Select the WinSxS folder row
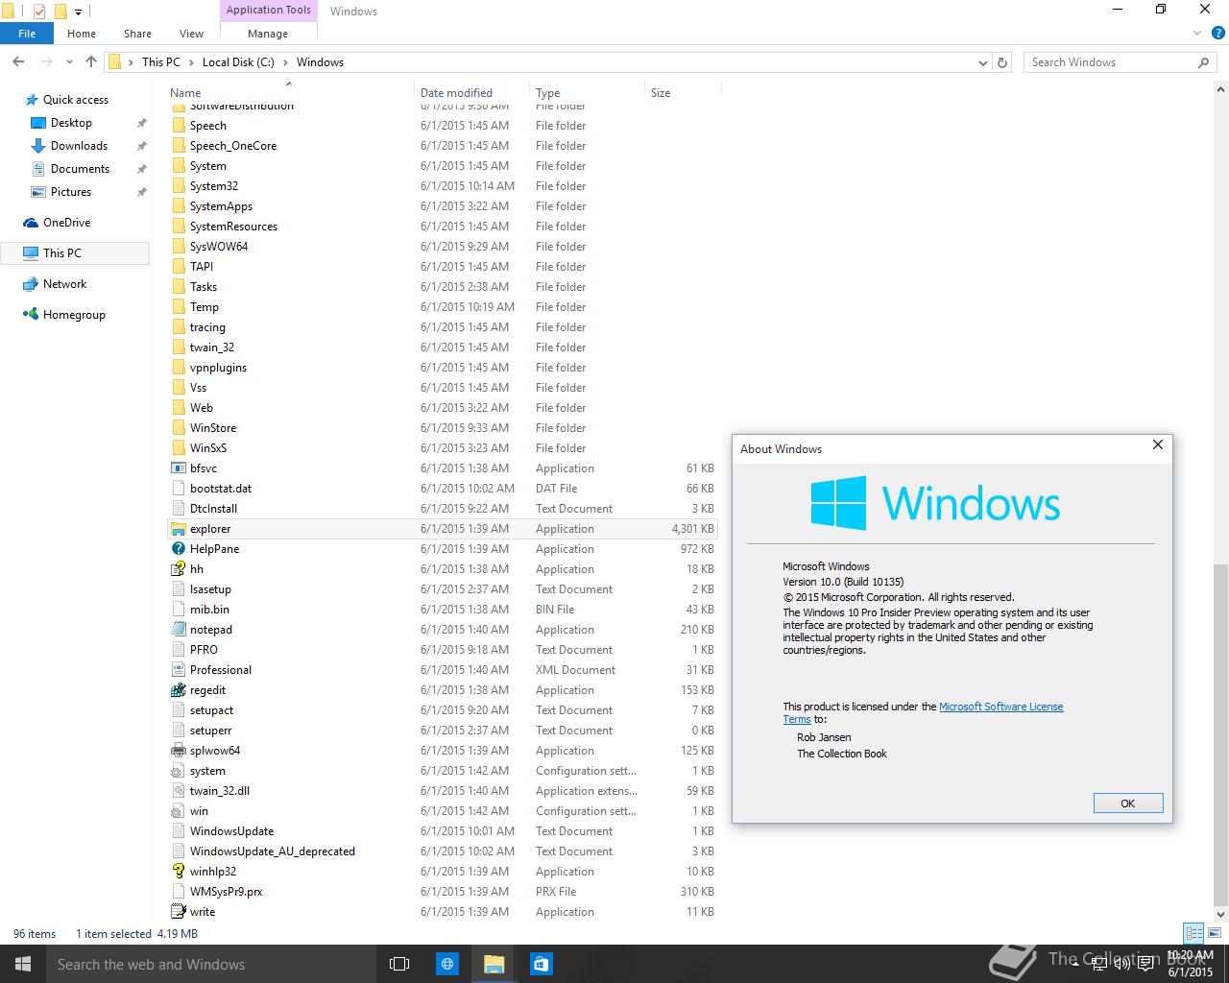The image size is (1229, 983). click(443, 448)
